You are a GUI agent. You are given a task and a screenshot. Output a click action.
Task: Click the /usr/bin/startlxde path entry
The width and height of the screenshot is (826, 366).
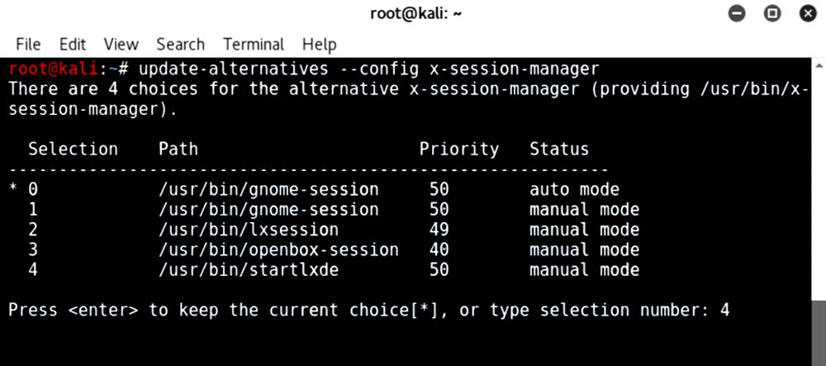248,269
